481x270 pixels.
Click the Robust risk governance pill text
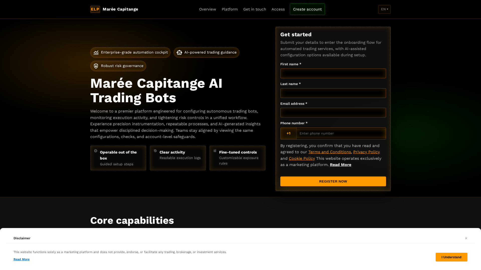point(122,66)
